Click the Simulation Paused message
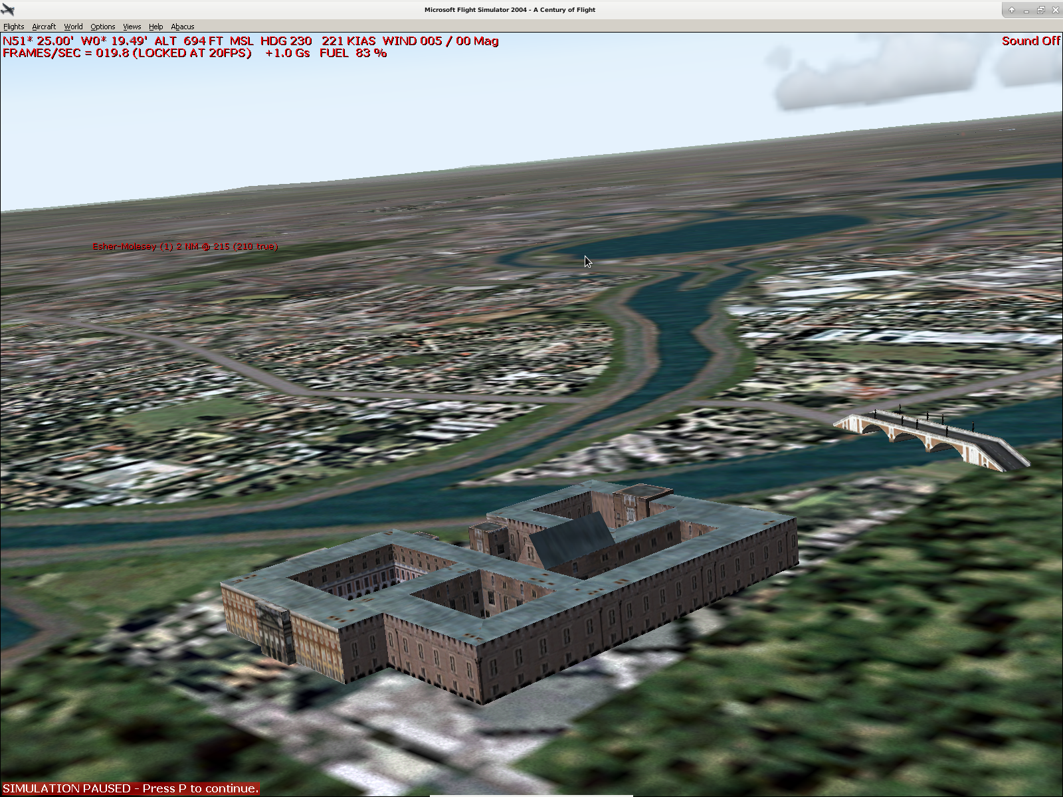This screenshot has height=797, width=1063. click(x=130, y=788)
